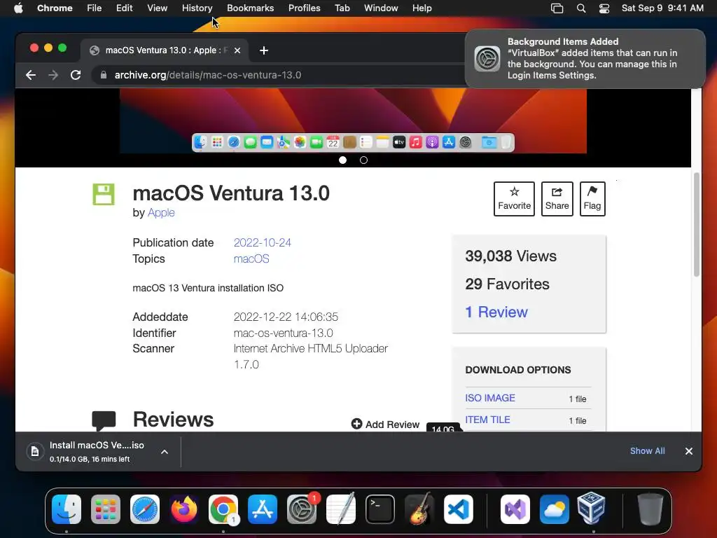
Task: Click the Chrome forward arrow
Action: pyautogui.click(x=53, y=75)
